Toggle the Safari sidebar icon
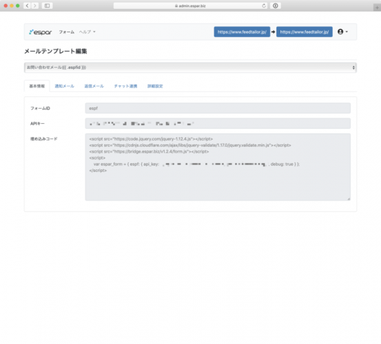The height and width of the screenshot is (344, 381). [x=47, y=6]
